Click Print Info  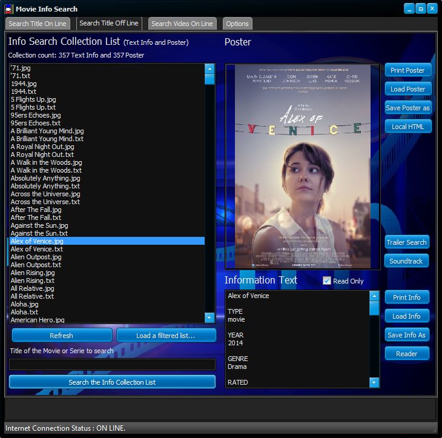tap(406, 297)
